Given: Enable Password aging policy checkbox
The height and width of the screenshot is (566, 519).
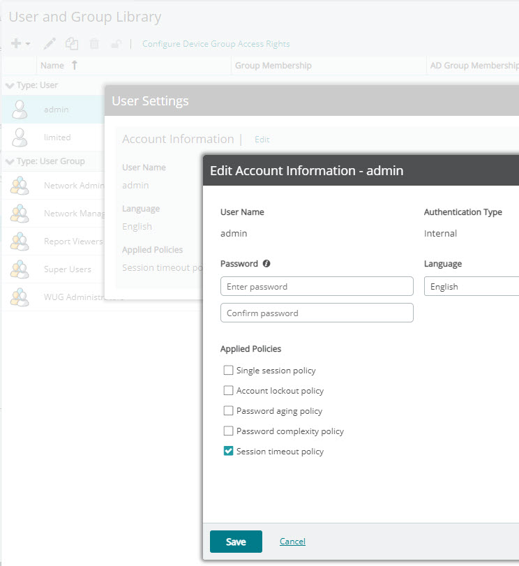Looking at the screenshot, I should (x=228, y=411).
